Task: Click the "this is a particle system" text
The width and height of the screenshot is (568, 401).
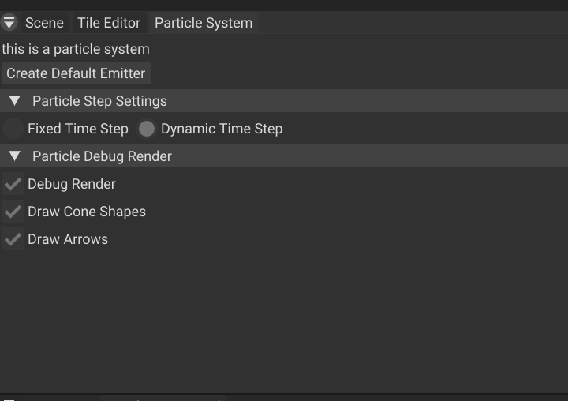Action: tap(76, 49)
